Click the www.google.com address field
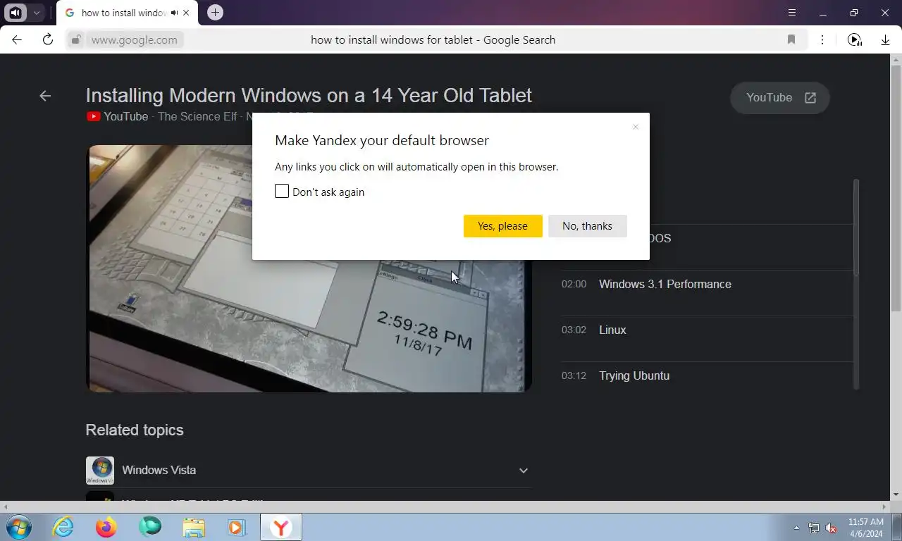902x541 pixels. (135, 39)
